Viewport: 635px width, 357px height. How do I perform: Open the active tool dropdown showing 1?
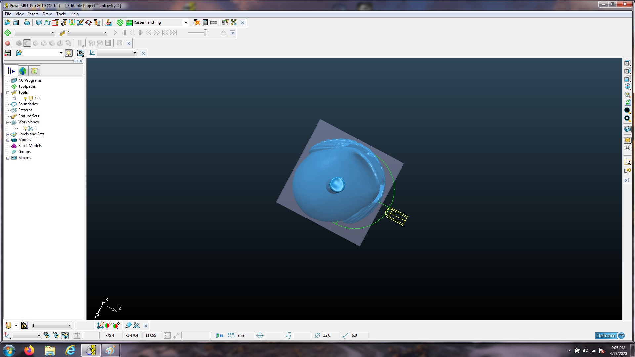point(105,33)
